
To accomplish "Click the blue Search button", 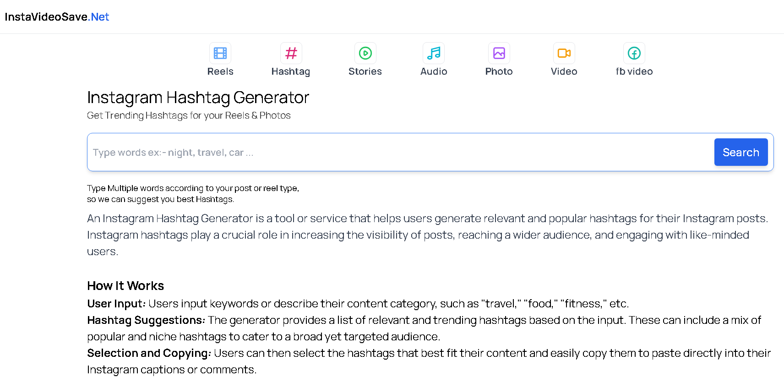I will pos(741,152).
